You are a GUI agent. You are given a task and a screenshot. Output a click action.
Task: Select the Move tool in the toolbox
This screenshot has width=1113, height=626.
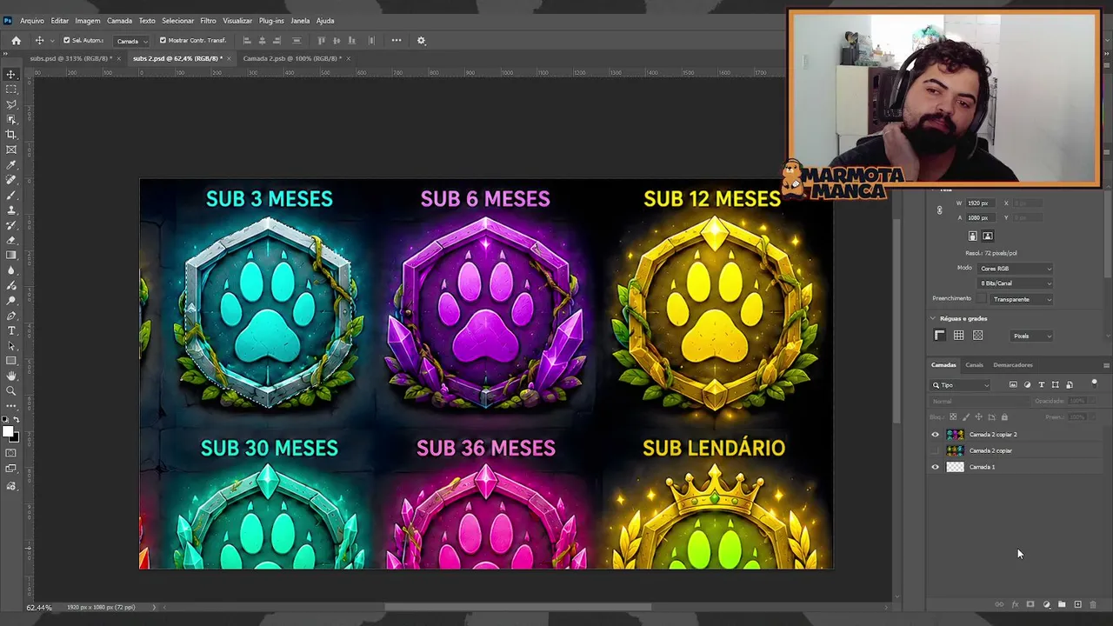(x=11, y=75)
